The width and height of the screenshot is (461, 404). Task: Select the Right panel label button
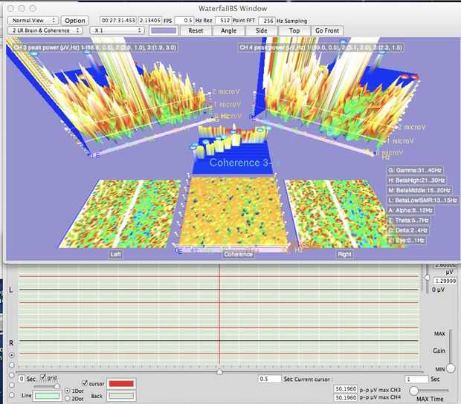344,254
